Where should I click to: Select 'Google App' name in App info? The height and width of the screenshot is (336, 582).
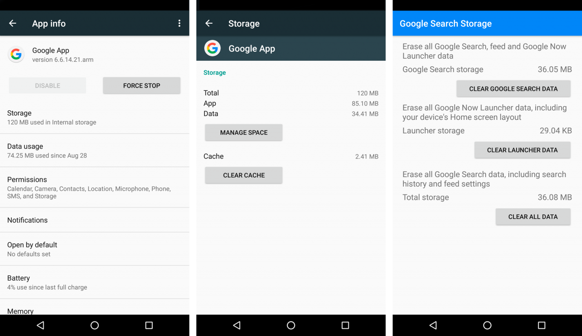(x=50, y=50)
